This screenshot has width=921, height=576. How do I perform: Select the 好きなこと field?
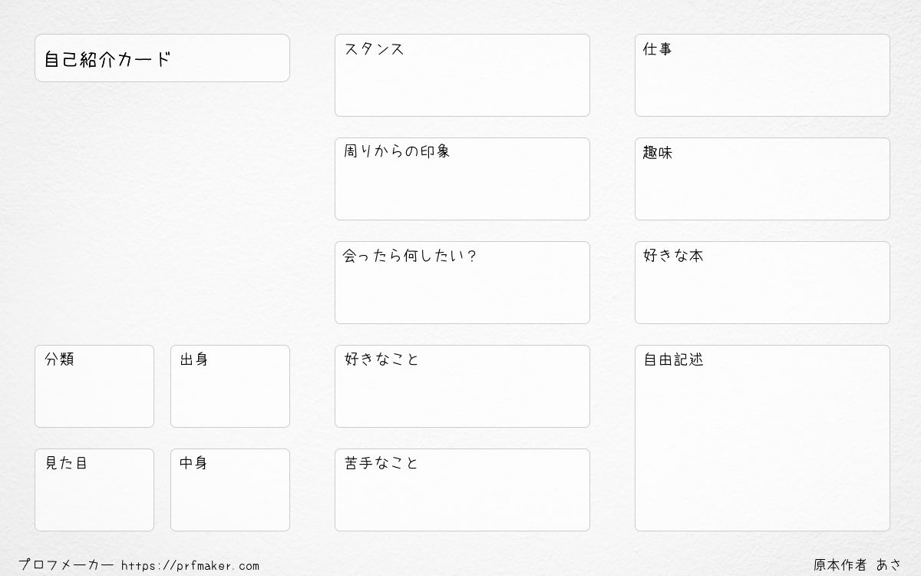click(462, 386)
